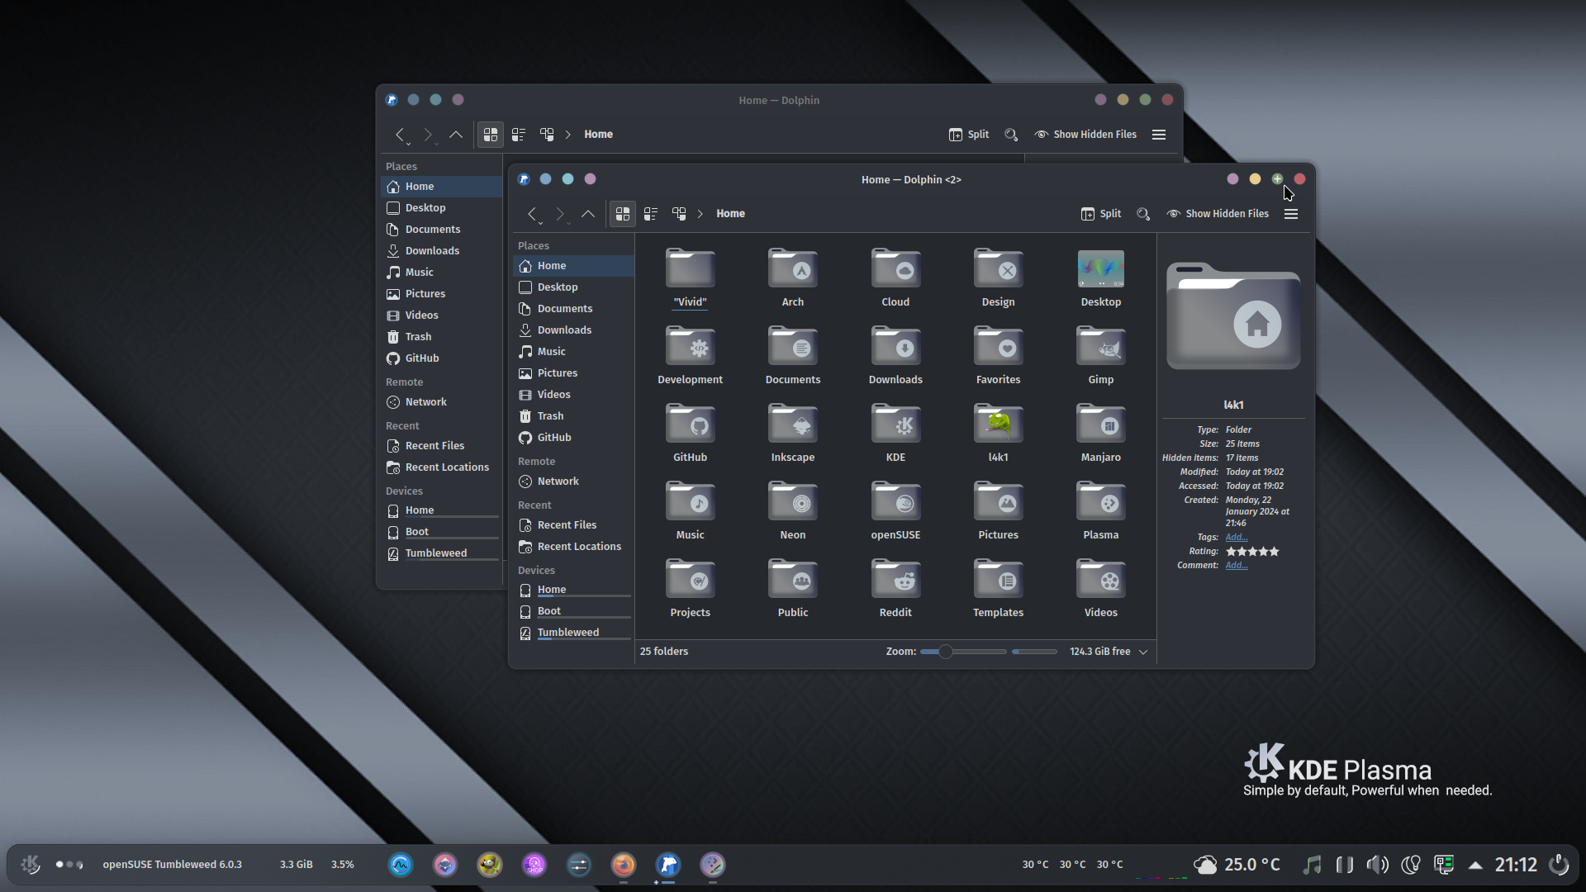
Task: Open Recent Locations in back Dolphin window
Action: [441, 467]
